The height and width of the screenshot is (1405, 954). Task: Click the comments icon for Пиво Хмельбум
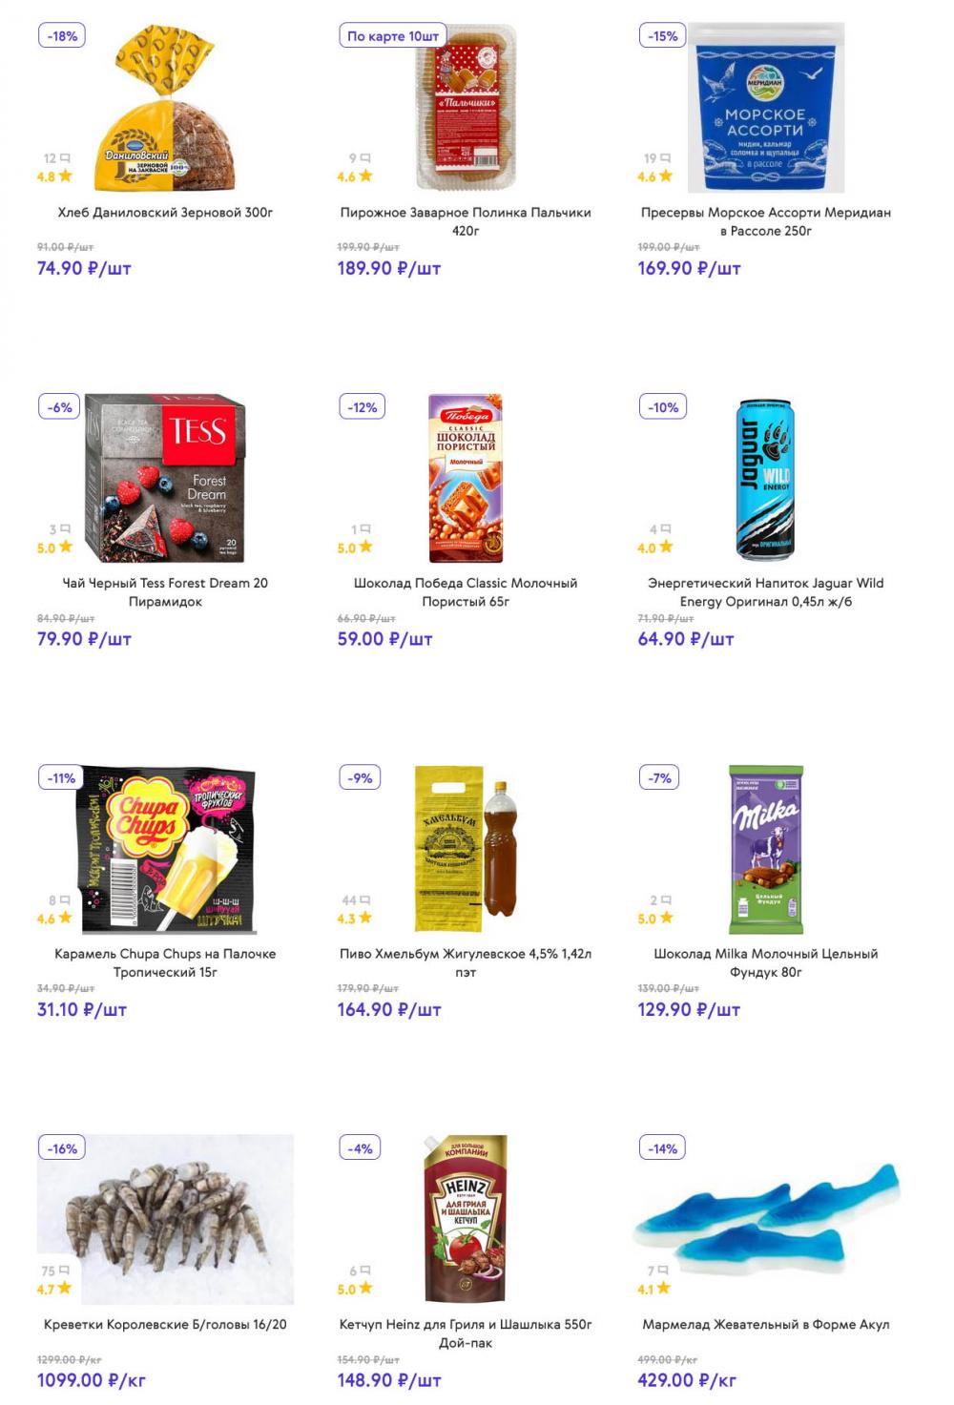pyautogui.click(x=365, y=900)
